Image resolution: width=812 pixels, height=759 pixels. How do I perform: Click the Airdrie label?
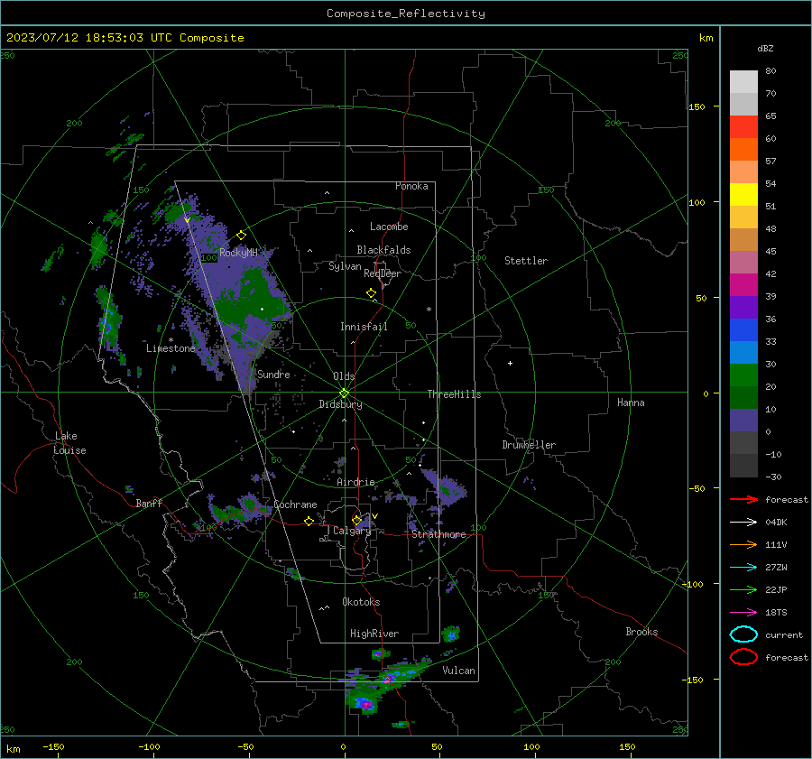[x=355, y=482]
